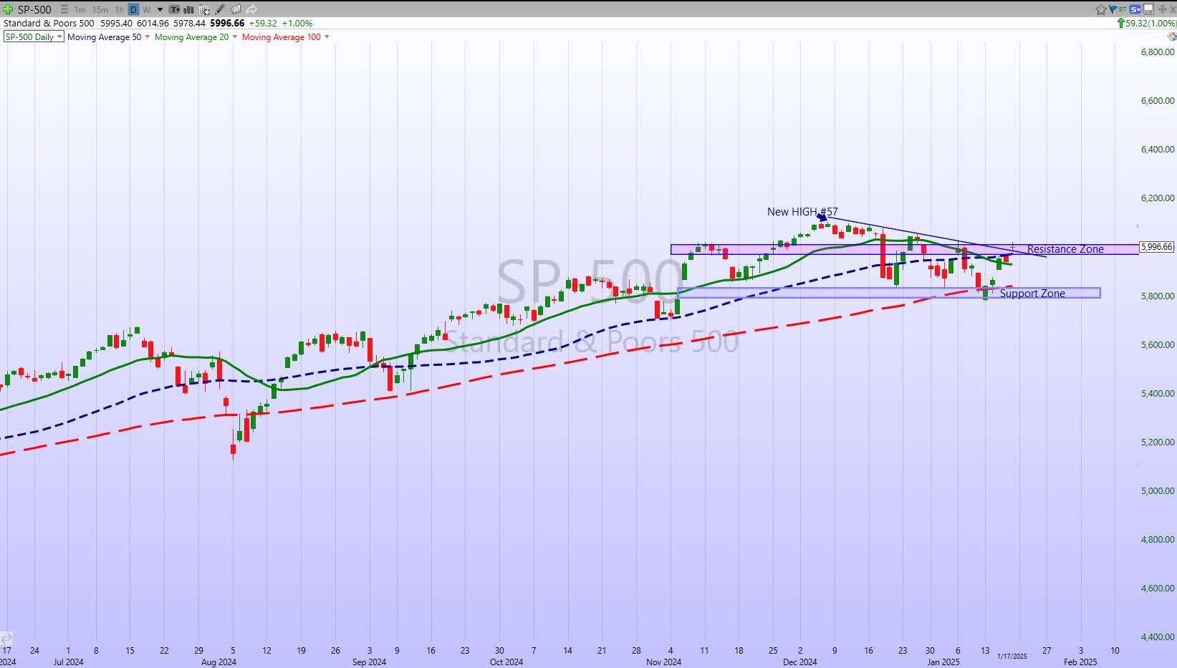Image resolution: width=1177 pixels, height=668 pixels.
Task: Click the scroll-back arrows icon at bottom-left
Action: coord(6,638)
